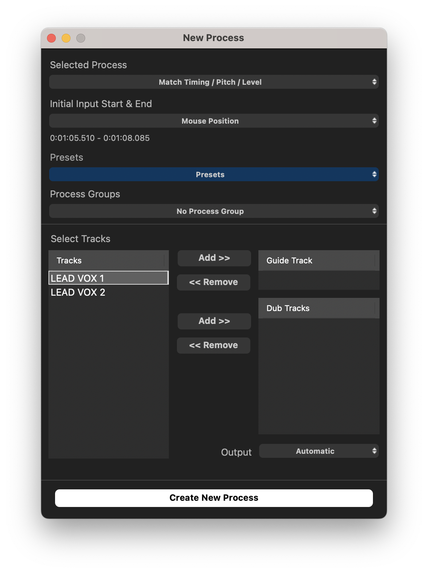Viewport: 428px width, 573px height.
Task: Open the Process Groups dropdown
Action: click(214, 211)
